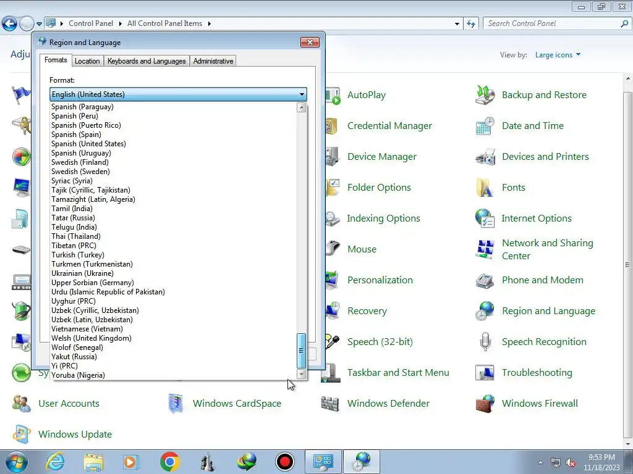Select Thai (Thailand) format
The height and width of the screenshot is (474, 633).
(174, 236)
